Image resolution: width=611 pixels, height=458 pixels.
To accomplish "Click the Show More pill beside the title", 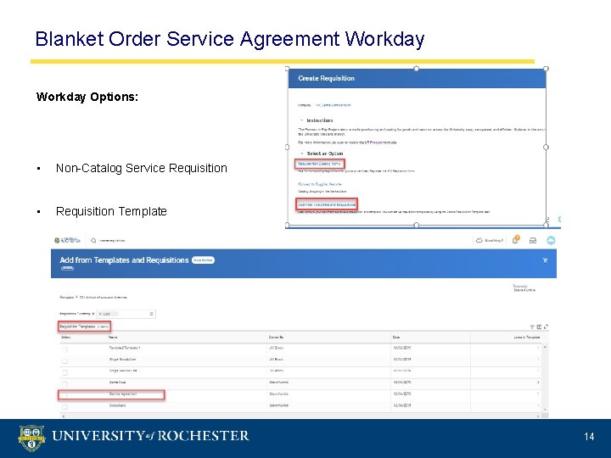I will pyautogui.click(x=203, y=260).
